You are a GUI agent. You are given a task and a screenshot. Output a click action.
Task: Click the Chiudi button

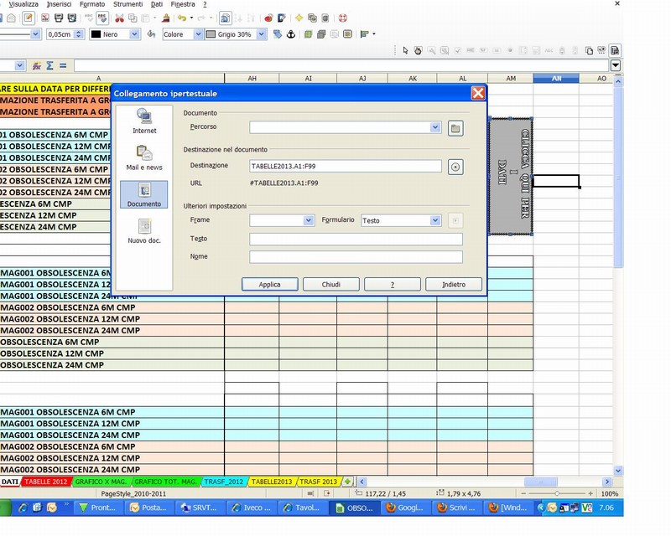(x=331, y=285)
